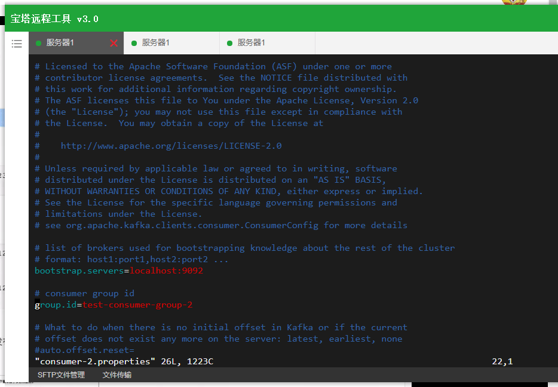
Task: Click the test-consumer-group-2 value
Action: click(137, 305)
